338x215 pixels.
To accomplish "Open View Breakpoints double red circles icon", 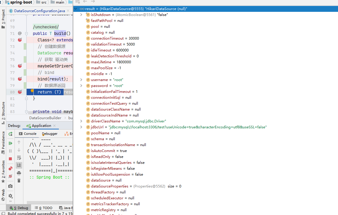I will pos(10,169).
